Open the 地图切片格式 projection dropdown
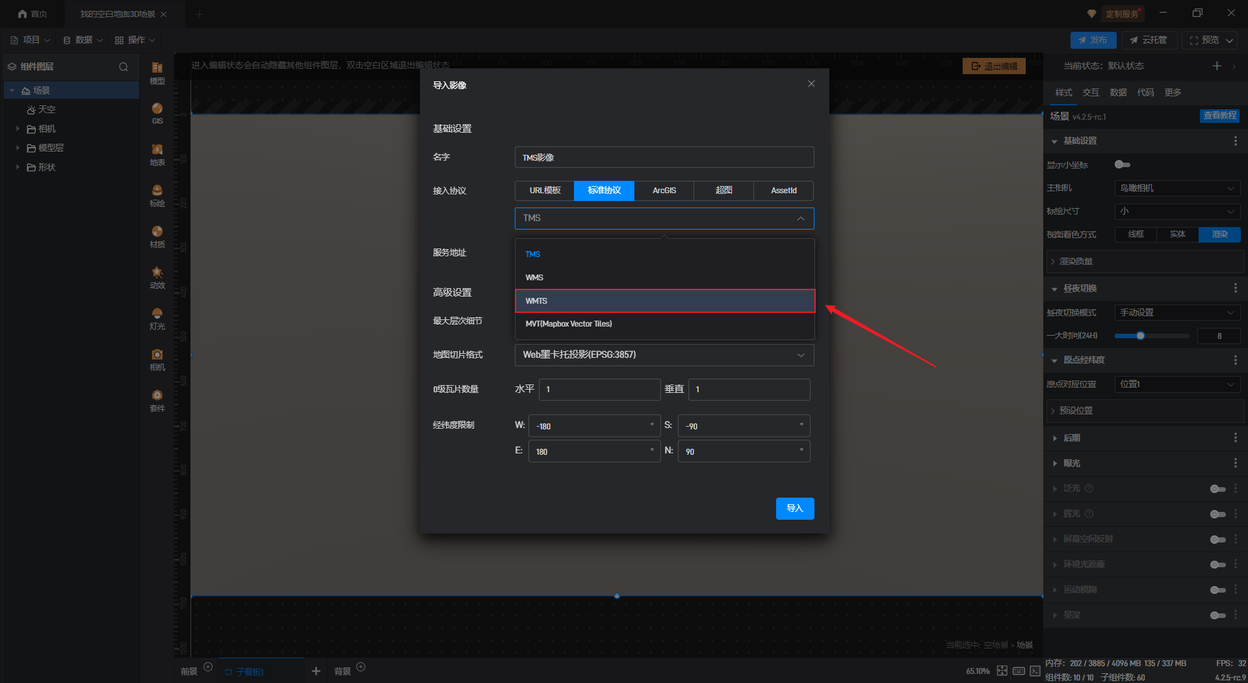 664,355
